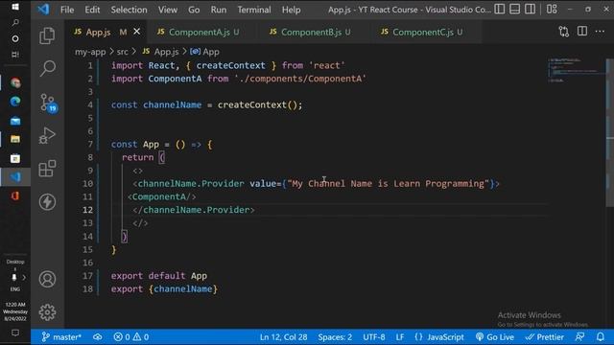Image resolution: width=614 pixels, height=345 pixels.
Task: Open the Customize Layout icon
Action: coord(552,9)
